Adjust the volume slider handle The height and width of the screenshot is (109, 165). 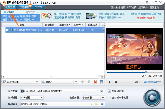pos(155,82)
